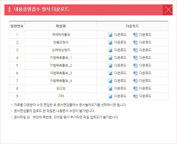The width and height of the screenshot is (177, 144).
Task: Click serial number 9 cell
Action: [17, 96]
